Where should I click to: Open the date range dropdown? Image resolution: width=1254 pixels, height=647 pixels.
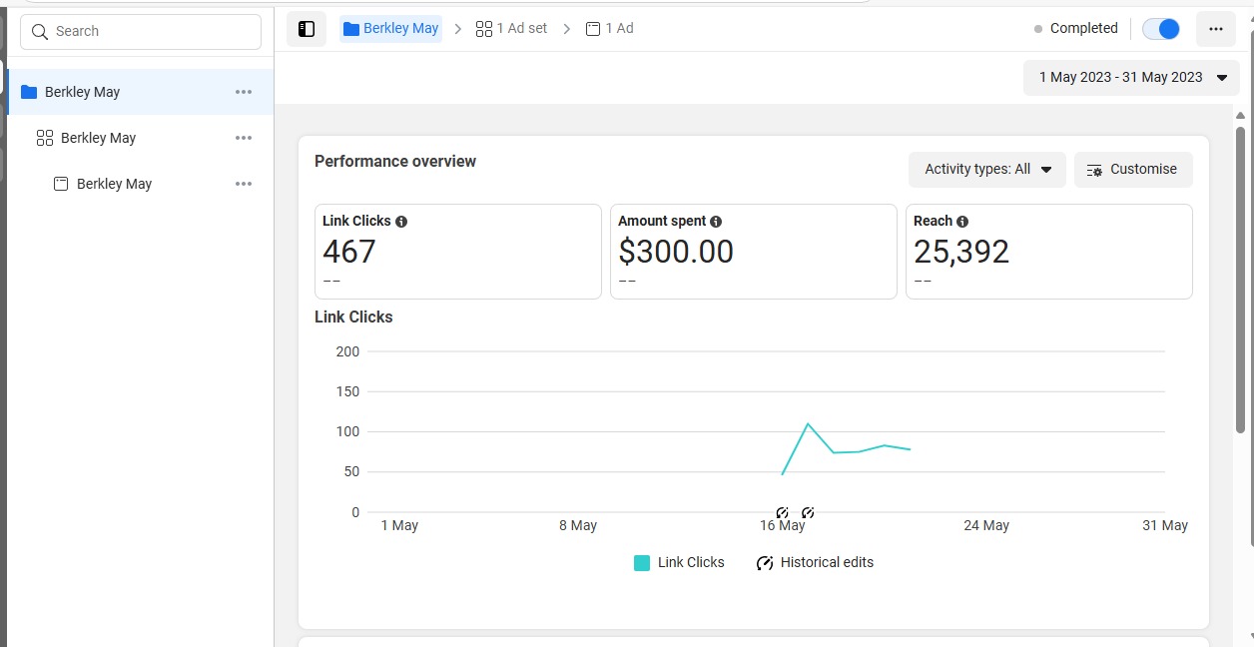coord(1131,77)
